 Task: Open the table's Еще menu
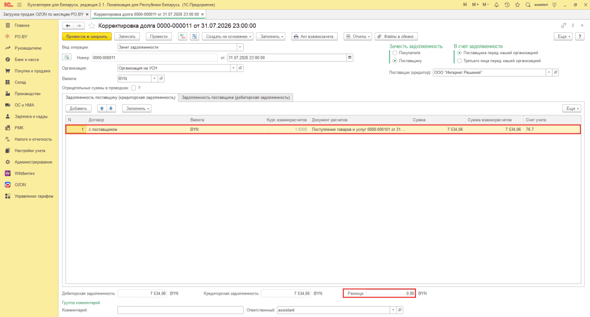572,108
